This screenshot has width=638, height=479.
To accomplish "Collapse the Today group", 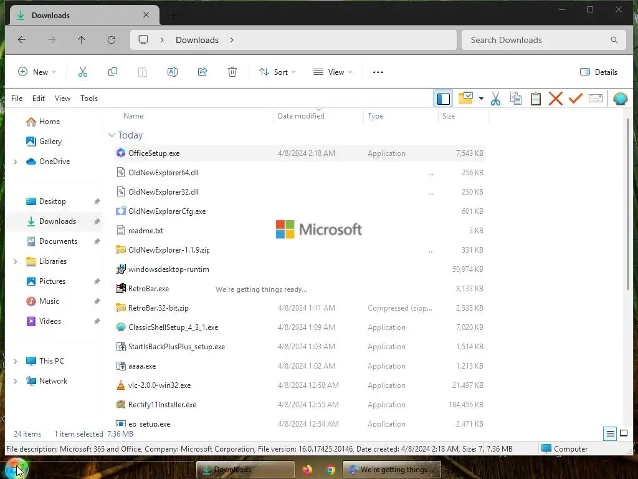I will (112, 135).
